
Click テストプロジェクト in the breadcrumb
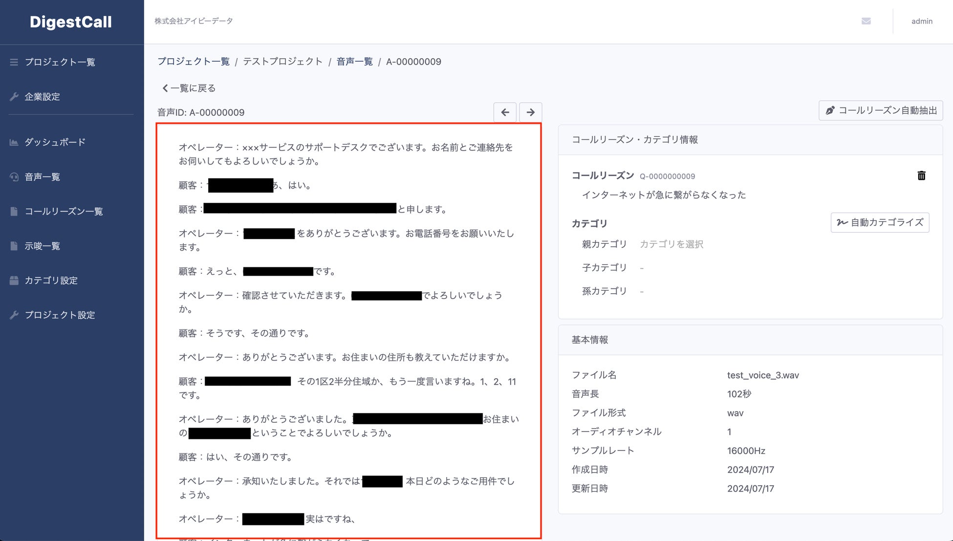tap(282, 62)
